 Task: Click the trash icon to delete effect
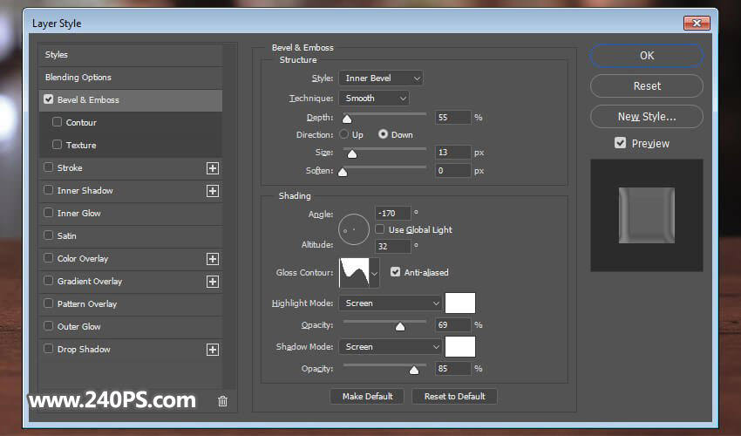222,401
